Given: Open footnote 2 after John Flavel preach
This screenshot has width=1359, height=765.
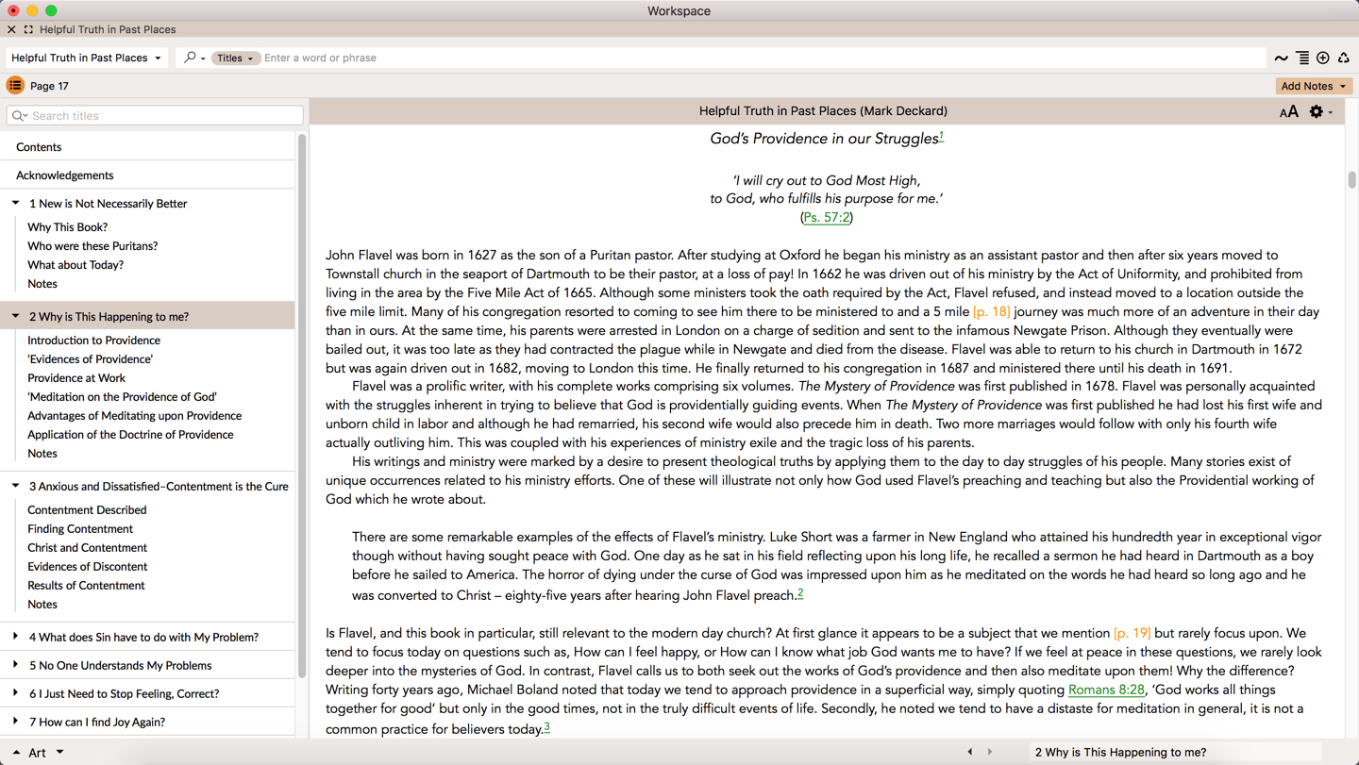Looking at the screenshot, I should (800, 592).
